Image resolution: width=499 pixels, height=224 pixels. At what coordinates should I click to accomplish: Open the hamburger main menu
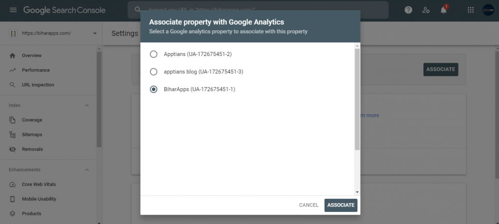[13, 10]
